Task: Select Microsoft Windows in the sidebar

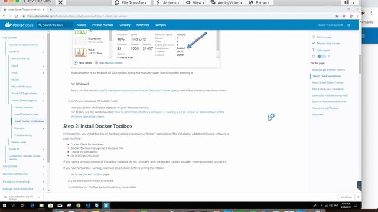Action: (21, 87)
